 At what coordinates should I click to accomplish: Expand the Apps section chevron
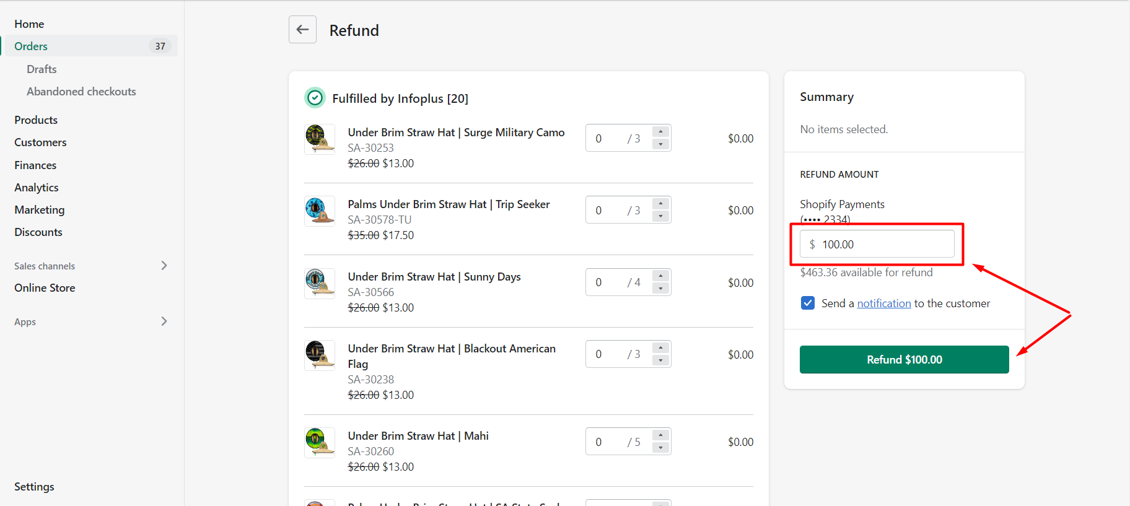pos(164,321)
